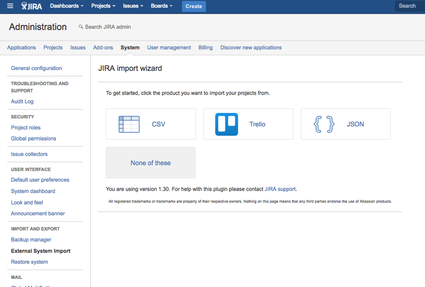
Task: Click the Create button
Action: click(x=194, y=6)
